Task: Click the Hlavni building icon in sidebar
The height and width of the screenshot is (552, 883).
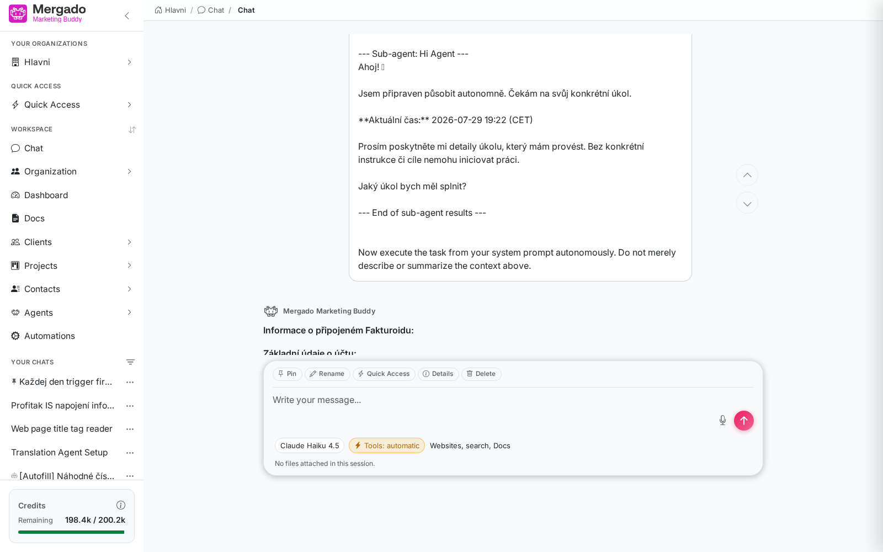Action: pos(15,62)
